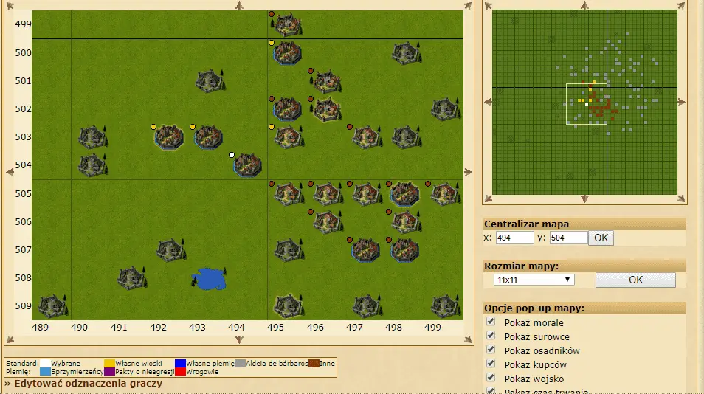Screen dimensions: 704x394
Task: Move the minimap up with its top arrow
Action: pos(584,5)
